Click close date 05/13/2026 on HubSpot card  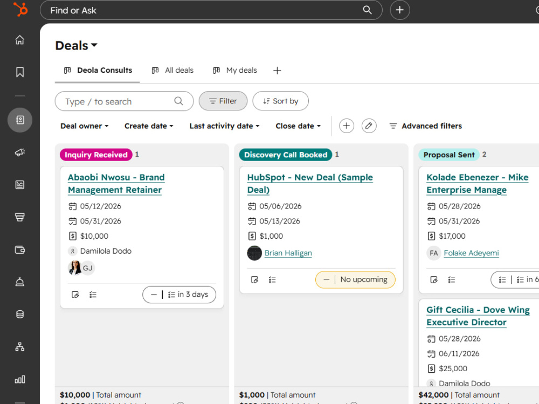click(280, 221)
